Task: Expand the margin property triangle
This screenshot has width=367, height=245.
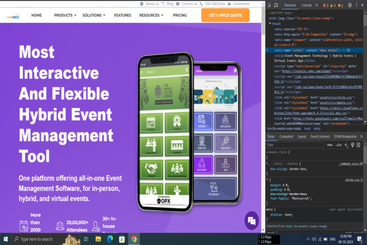Action: (284, 185)
